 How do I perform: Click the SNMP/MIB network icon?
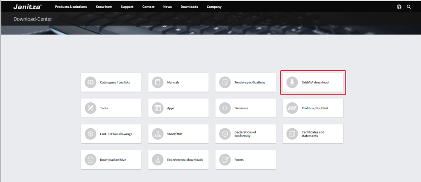157,134
